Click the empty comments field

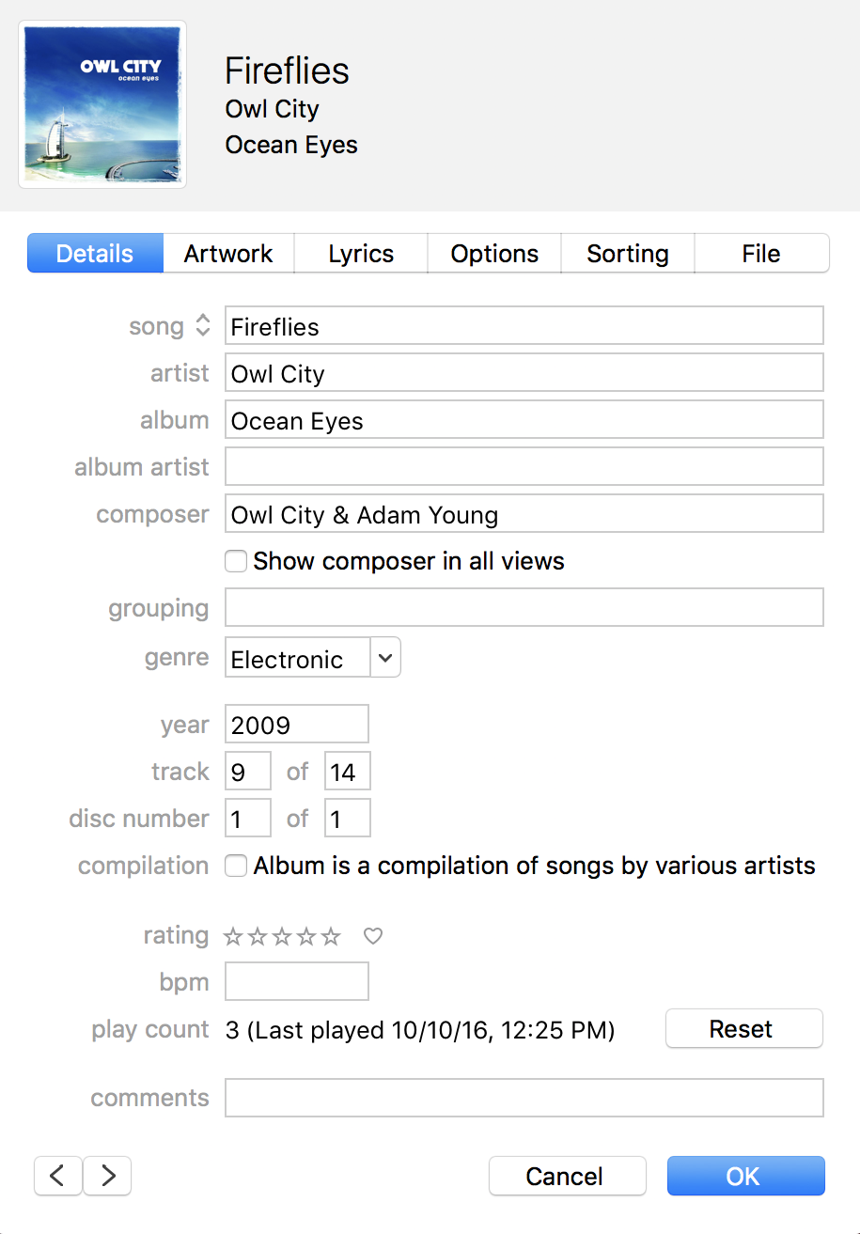click(524, 1098)
